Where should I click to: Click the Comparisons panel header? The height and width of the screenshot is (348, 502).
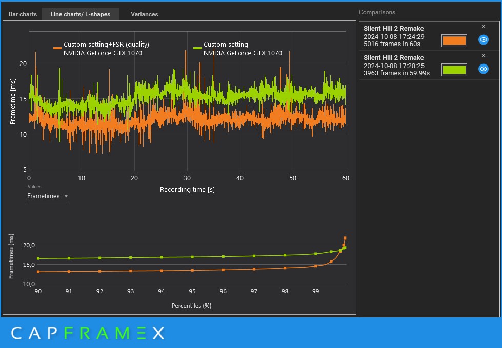point(377,12)
